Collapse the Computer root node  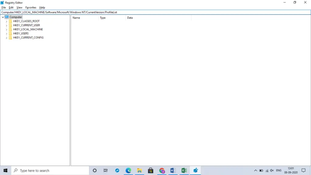3,17
